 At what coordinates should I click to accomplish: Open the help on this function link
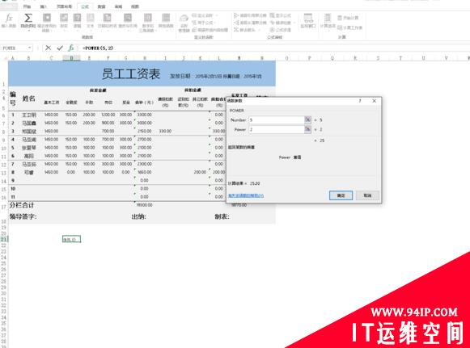246,195
